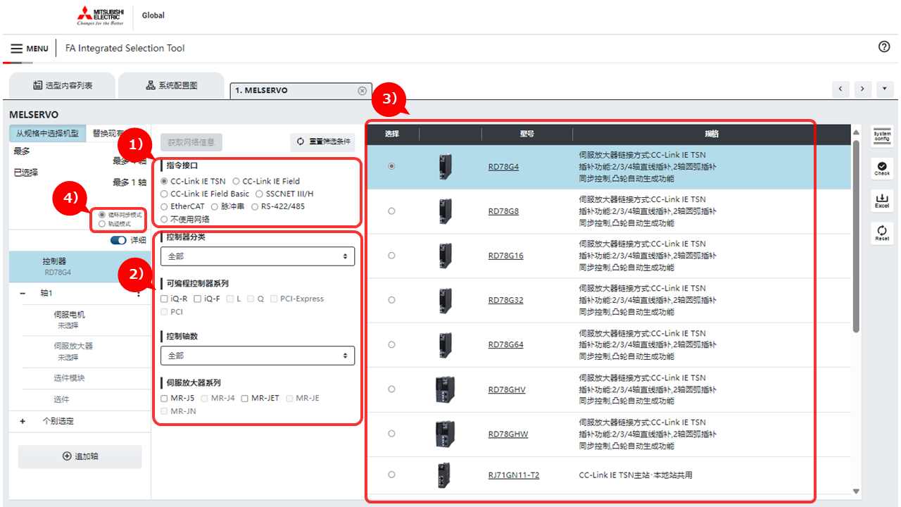Select the RD78G64 row radio button
This screenshot has height=507, width=901.
(392, 344)
